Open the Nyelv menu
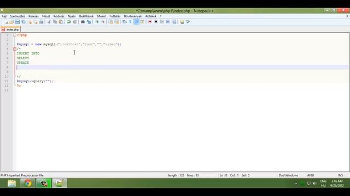Viewport: 350px width, 196px height. point(72,16)
